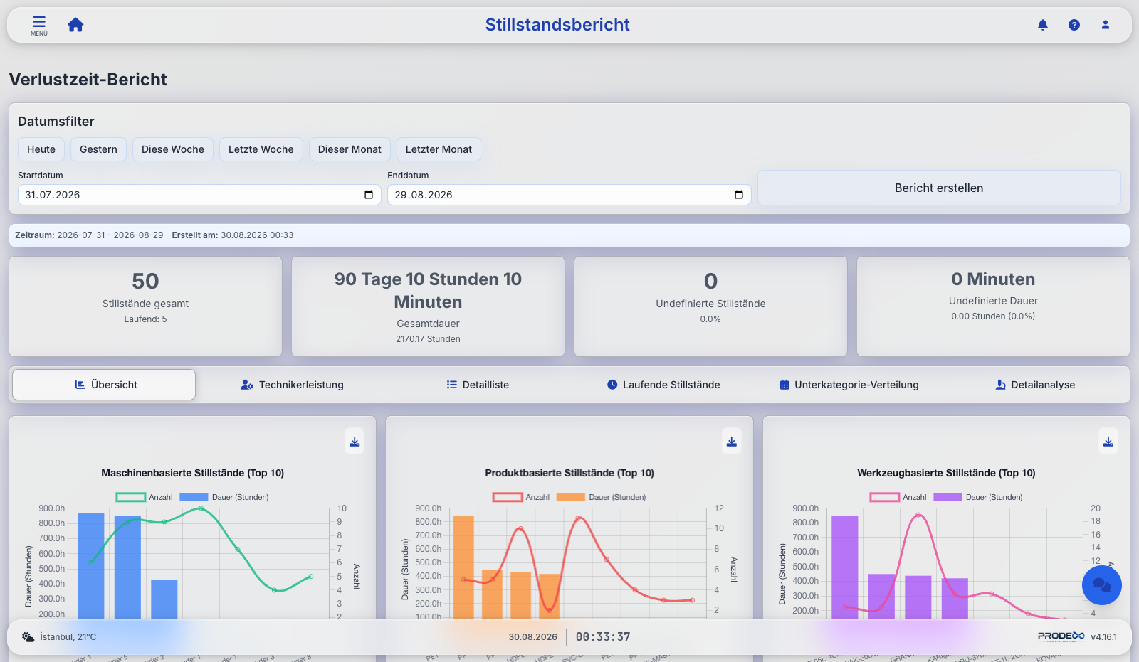This screenshot has height=662, width=1139.
Task: Click the Zeitraum date range text
Action: [x=89, y=235]
